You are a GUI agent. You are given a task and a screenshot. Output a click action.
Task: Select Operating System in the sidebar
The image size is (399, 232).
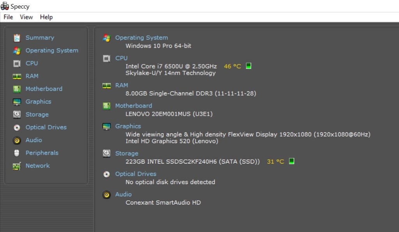click(52, 51)
